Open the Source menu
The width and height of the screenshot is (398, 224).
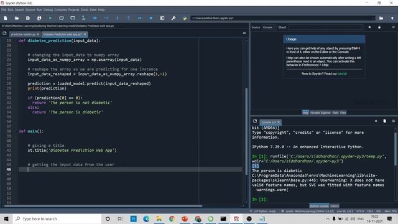[30, 10]
